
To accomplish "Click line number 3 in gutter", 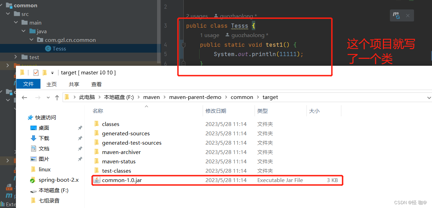I will (x=166, y=26).
